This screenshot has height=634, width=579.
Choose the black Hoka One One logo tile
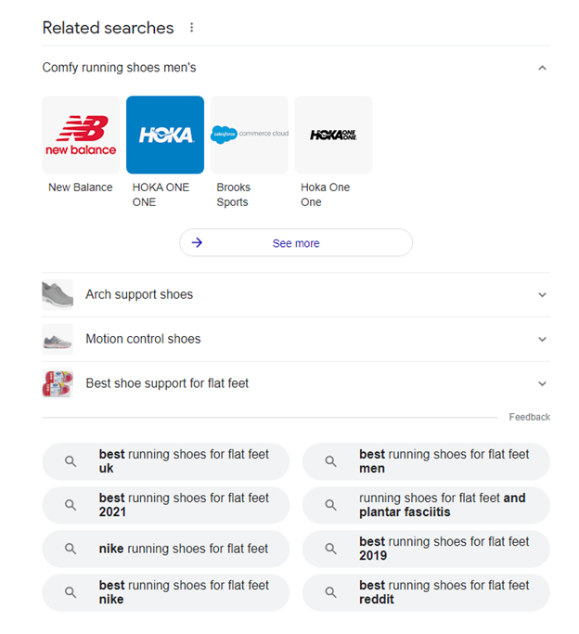333,135
